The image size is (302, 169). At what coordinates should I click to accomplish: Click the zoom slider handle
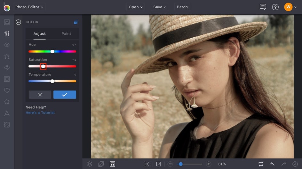pos(180,164)
